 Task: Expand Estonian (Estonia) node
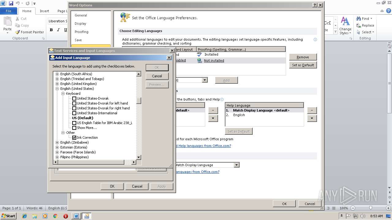click(57, 147)
